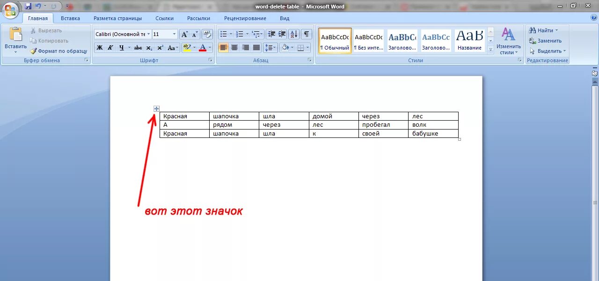The width and height of the screenshot is (599, 281).
Task: Decrease paragraph indent
Action: [271, 34]
